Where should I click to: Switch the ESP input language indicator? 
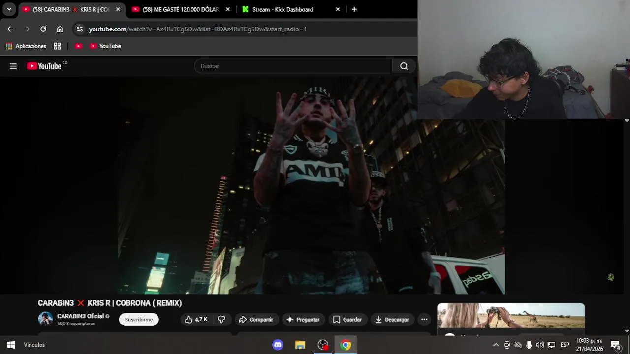click(x=565, y=345)
